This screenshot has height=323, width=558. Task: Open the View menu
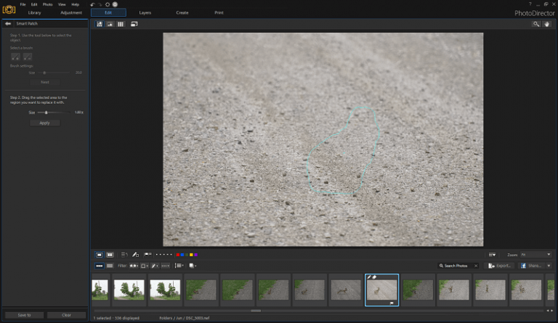pos(62,4)
